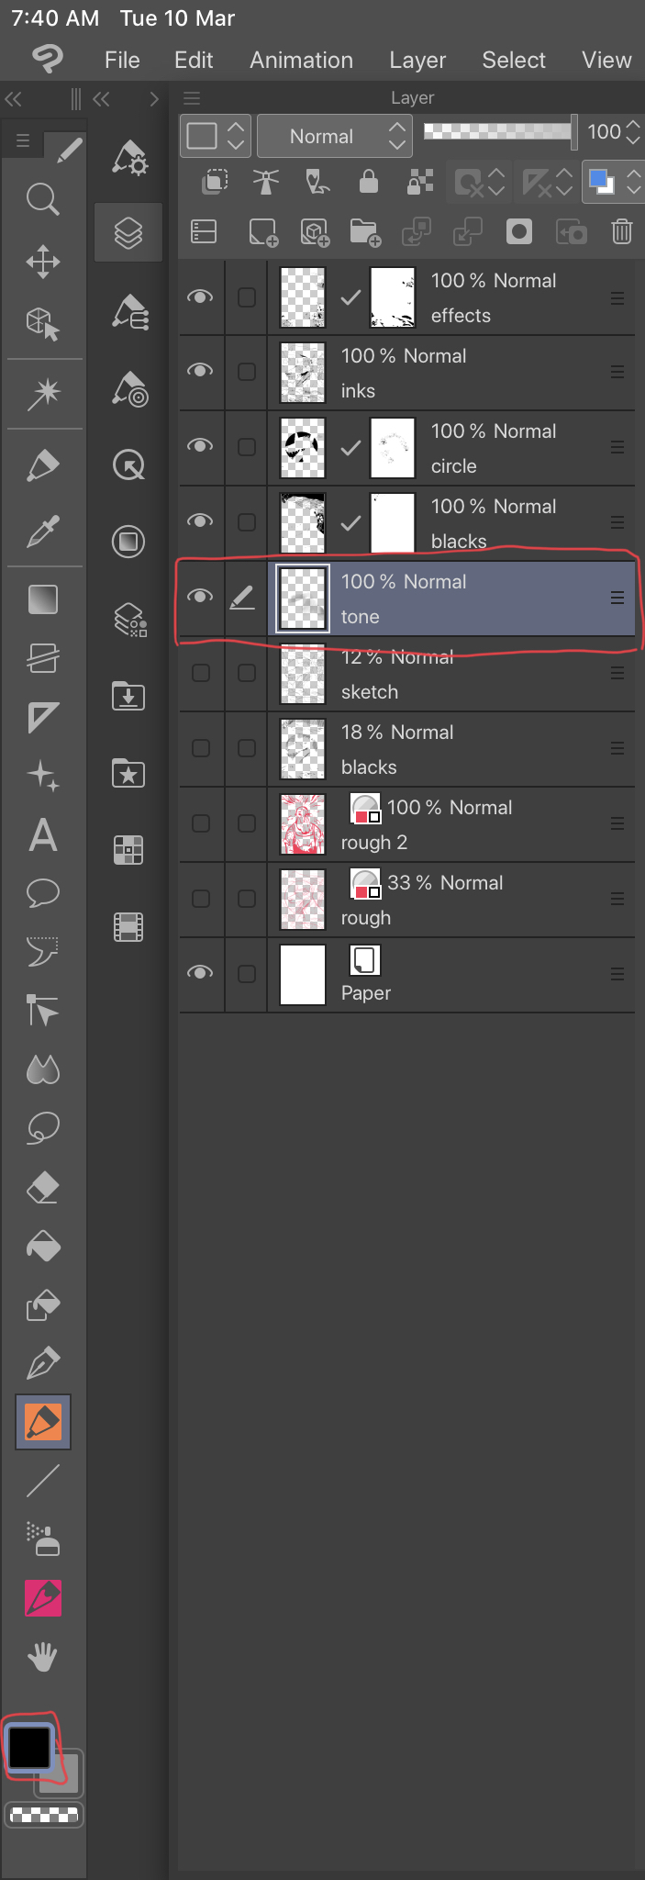Screen dimensions: 645x1880
Task: Click the black main color swatch
Action: [x=29, y=1746]
